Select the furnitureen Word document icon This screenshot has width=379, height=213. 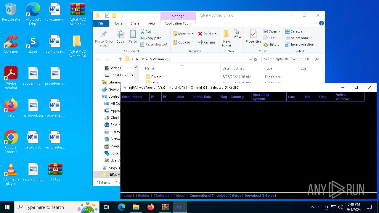(55, 12)
